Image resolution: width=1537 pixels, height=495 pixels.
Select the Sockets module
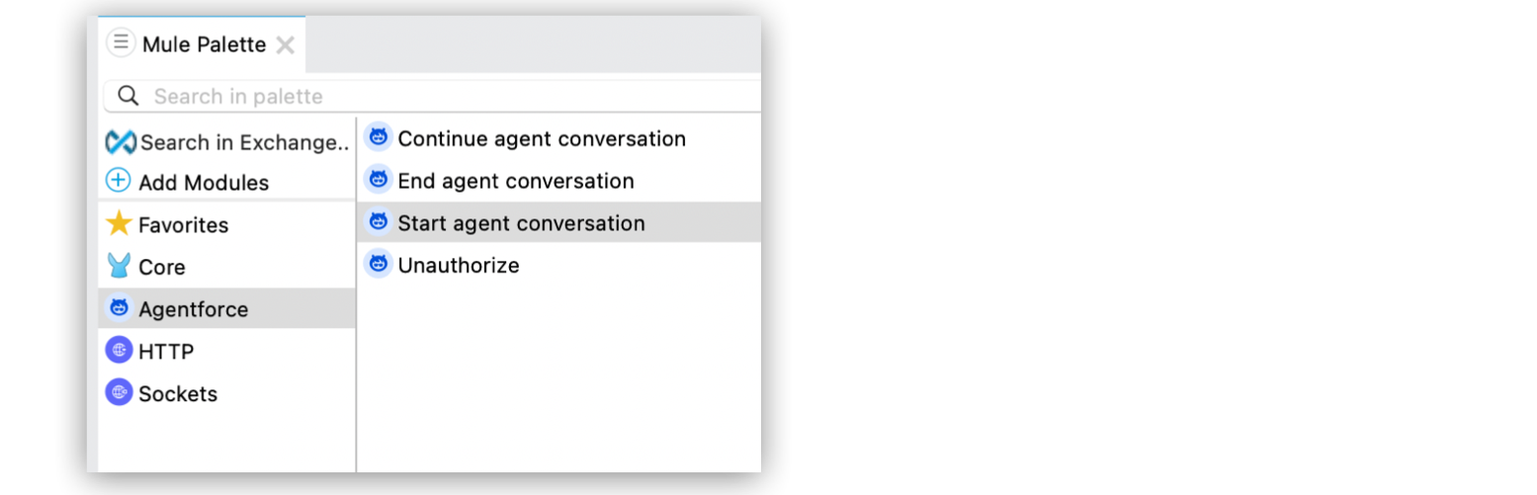(178, 393)
